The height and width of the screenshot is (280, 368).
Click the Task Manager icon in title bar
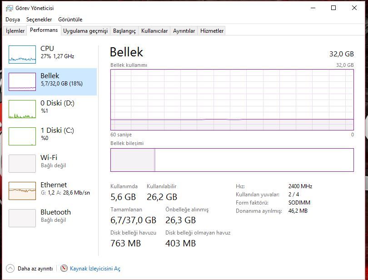[10, 8]
